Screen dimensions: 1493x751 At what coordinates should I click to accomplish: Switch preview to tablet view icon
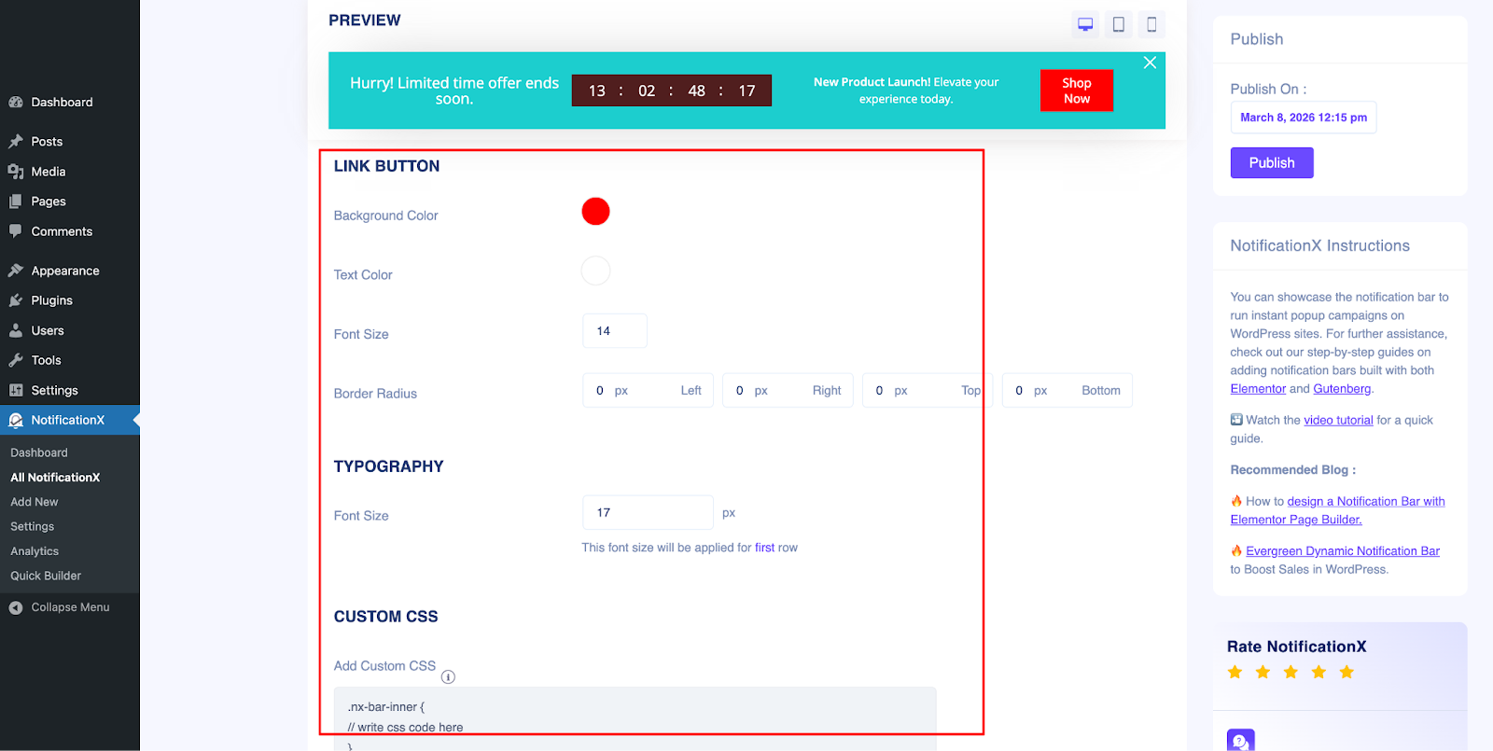point(1118,24)
